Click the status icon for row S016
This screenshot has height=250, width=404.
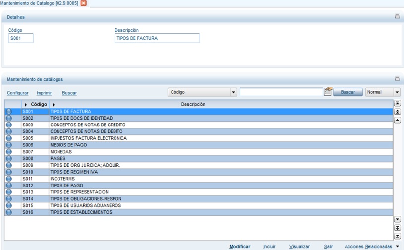pos(9,212)
